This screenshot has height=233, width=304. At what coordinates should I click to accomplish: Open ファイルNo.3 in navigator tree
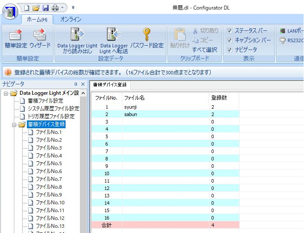click(x=49, y=148)
